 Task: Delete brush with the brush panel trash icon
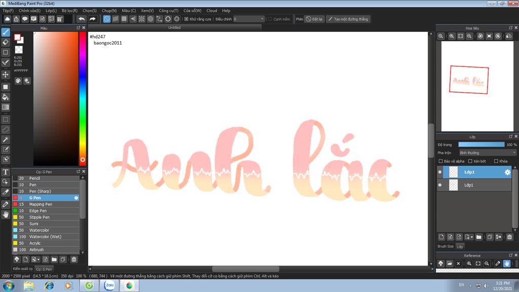point(74,259)
